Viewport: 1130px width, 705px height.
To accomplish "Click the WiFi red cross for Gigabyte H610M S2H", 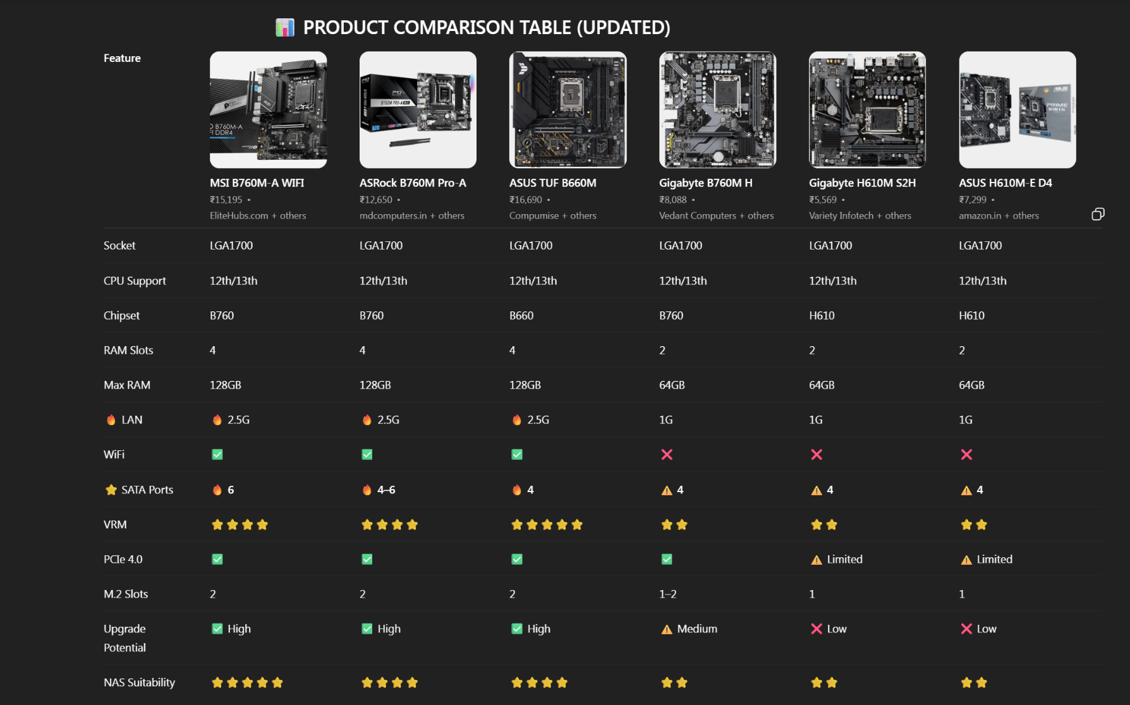I will [x=817, y=455].
